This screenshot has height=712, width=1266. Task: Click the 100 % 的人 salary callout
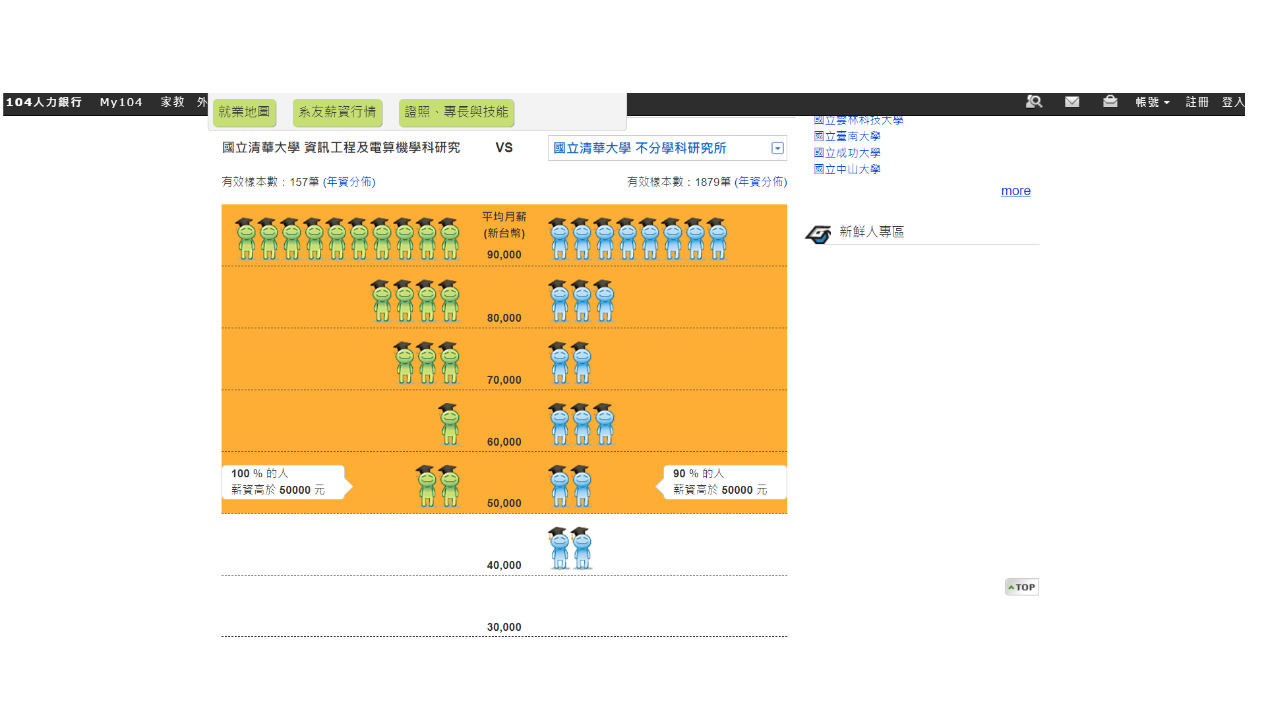tap(287, 483)
